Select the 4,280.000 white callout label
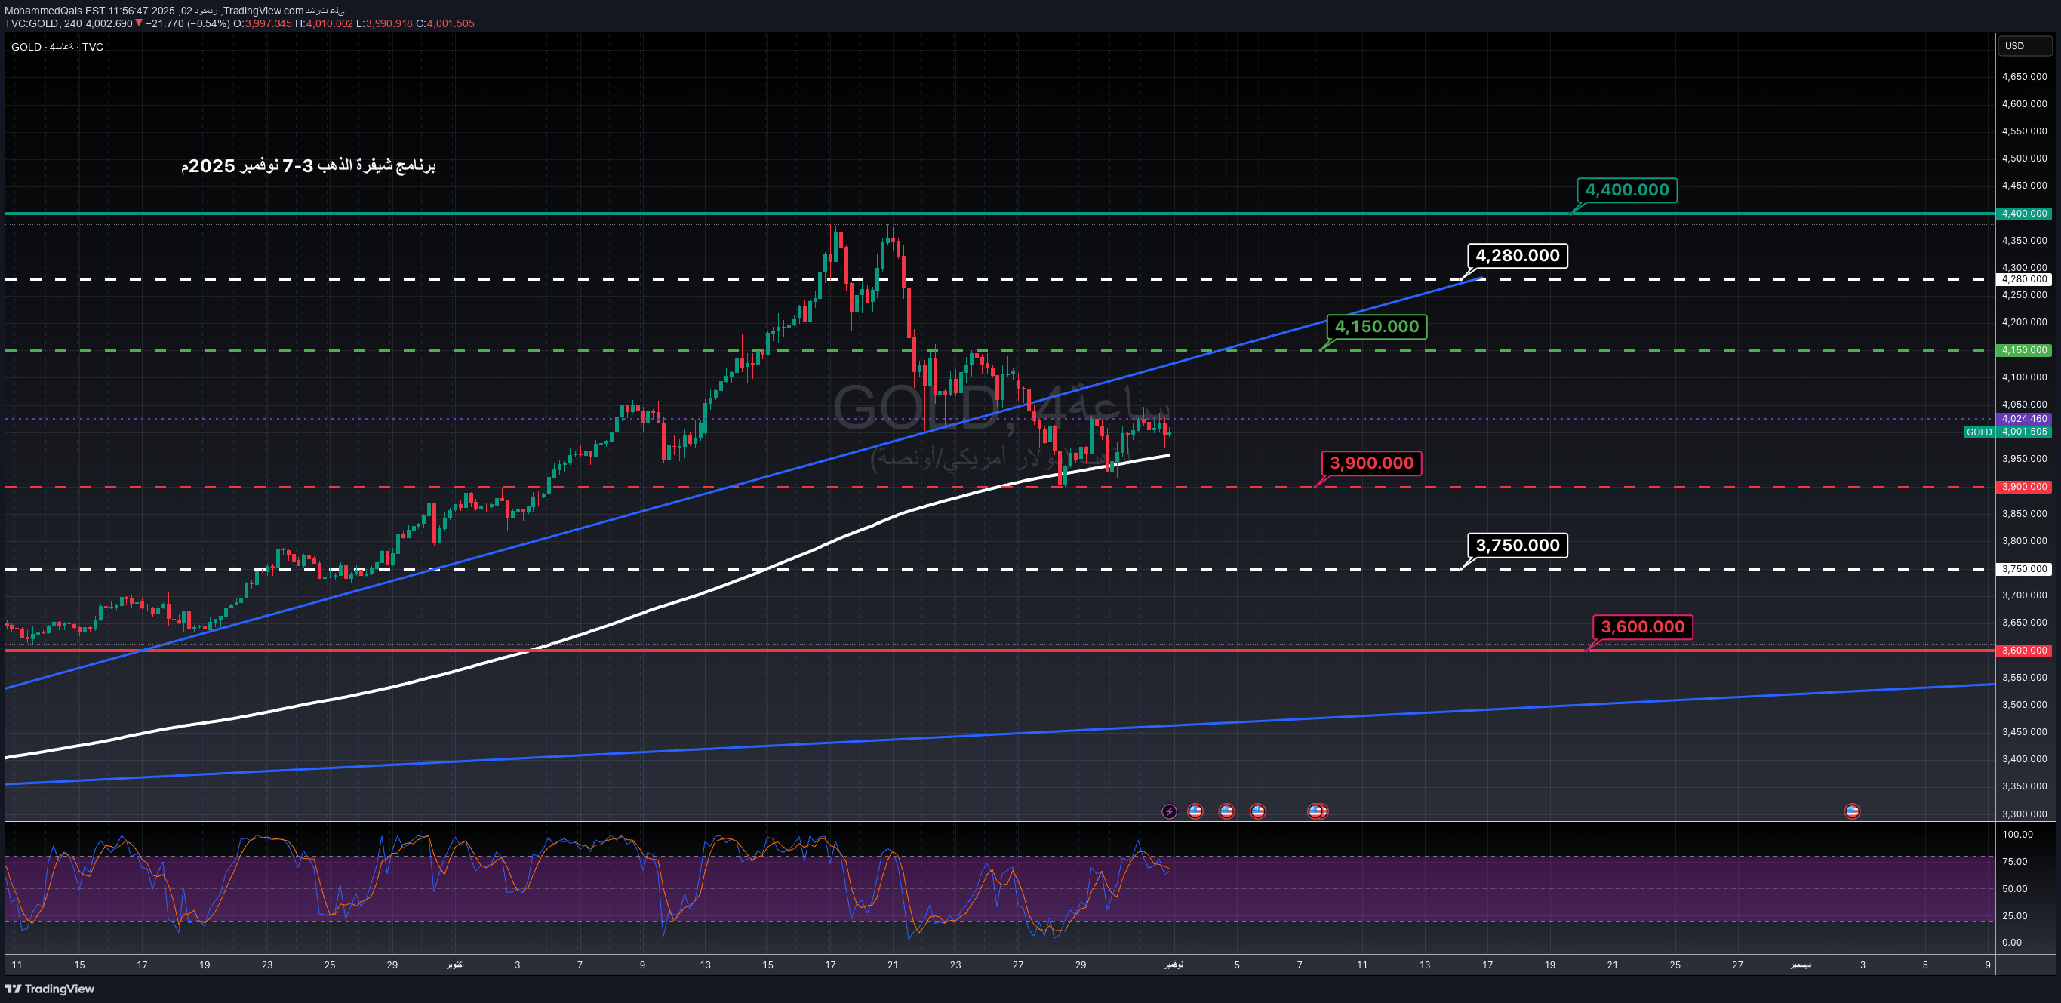The width and height of the screenshot is (2061, 1003). point(1517,256)
